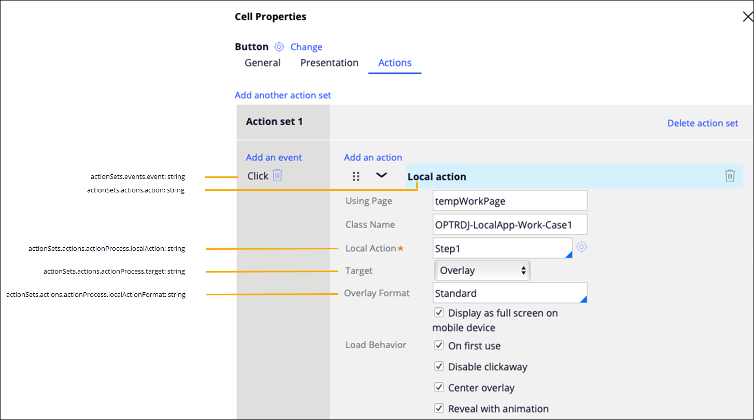Grab the drag handle beside Local action
Screen dimensions: 754x420
pyautogui.click(x=356, y=176)
